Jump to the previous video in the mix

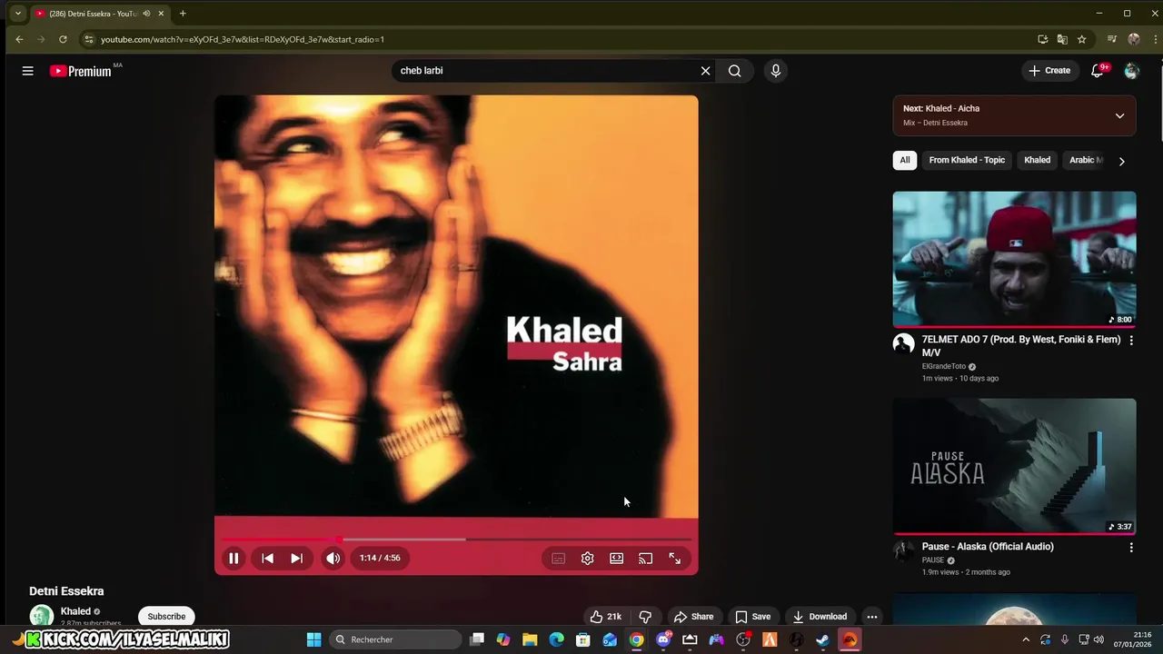pos(267,558)
